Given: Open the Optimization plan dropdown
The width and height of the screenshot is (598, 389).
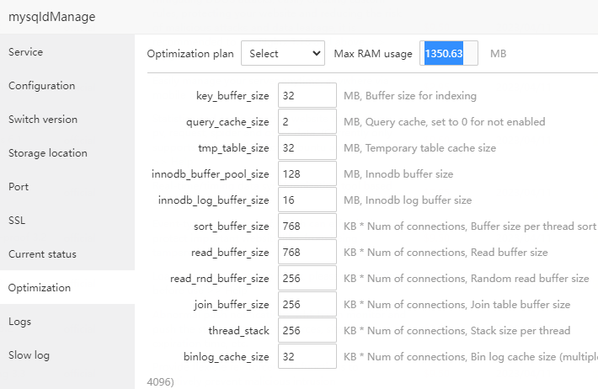Looking at the screenshot, I should pyautogui.click(x=283, y=53).
